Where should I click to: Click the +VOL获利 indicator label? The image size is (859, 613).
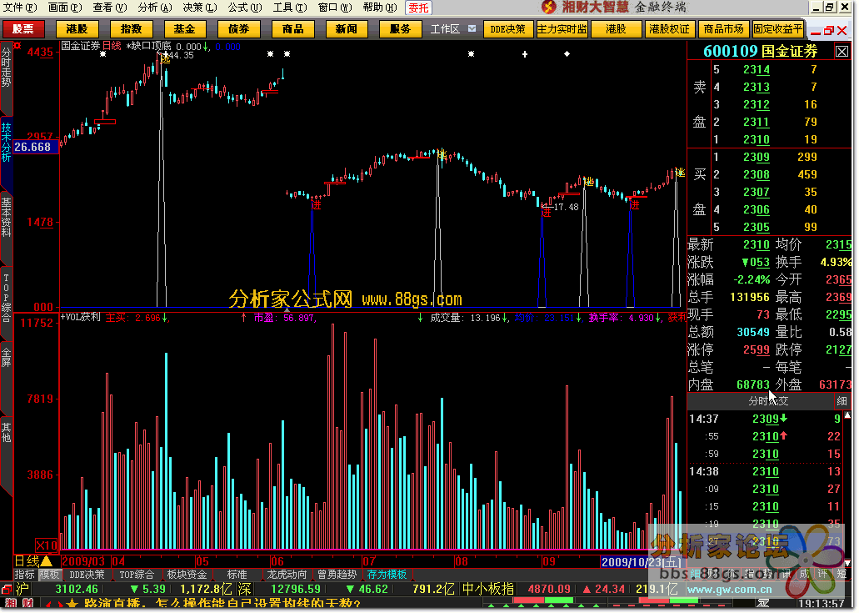pos(80,317)
